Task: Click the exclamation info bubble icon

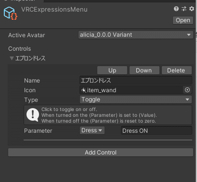Action: [x=33, y=115]
